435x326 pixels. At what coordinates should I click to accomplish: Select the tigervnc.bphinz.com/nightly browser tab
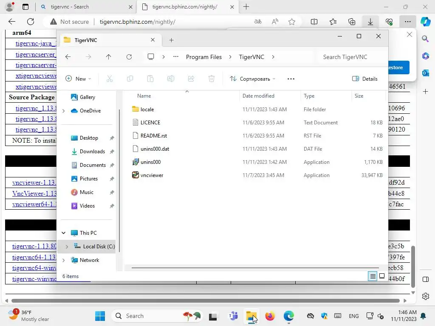(187, 7)
